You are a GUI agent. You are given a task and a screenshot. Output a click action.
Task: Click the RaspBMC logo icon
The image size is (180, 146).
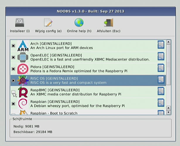point(23,92)
